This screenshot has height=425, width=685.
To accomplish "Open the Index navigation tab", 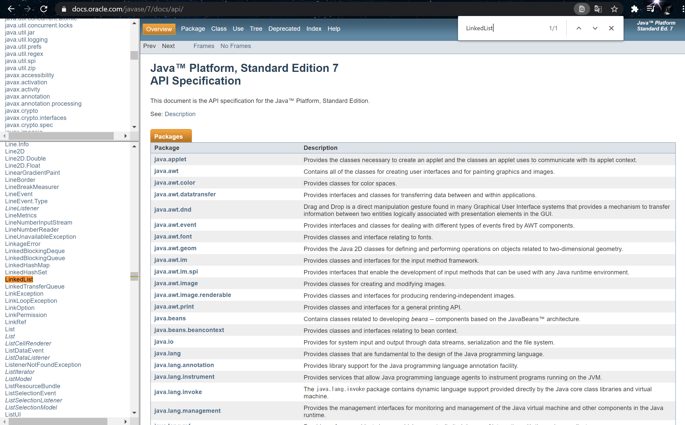I will point(314,29).
